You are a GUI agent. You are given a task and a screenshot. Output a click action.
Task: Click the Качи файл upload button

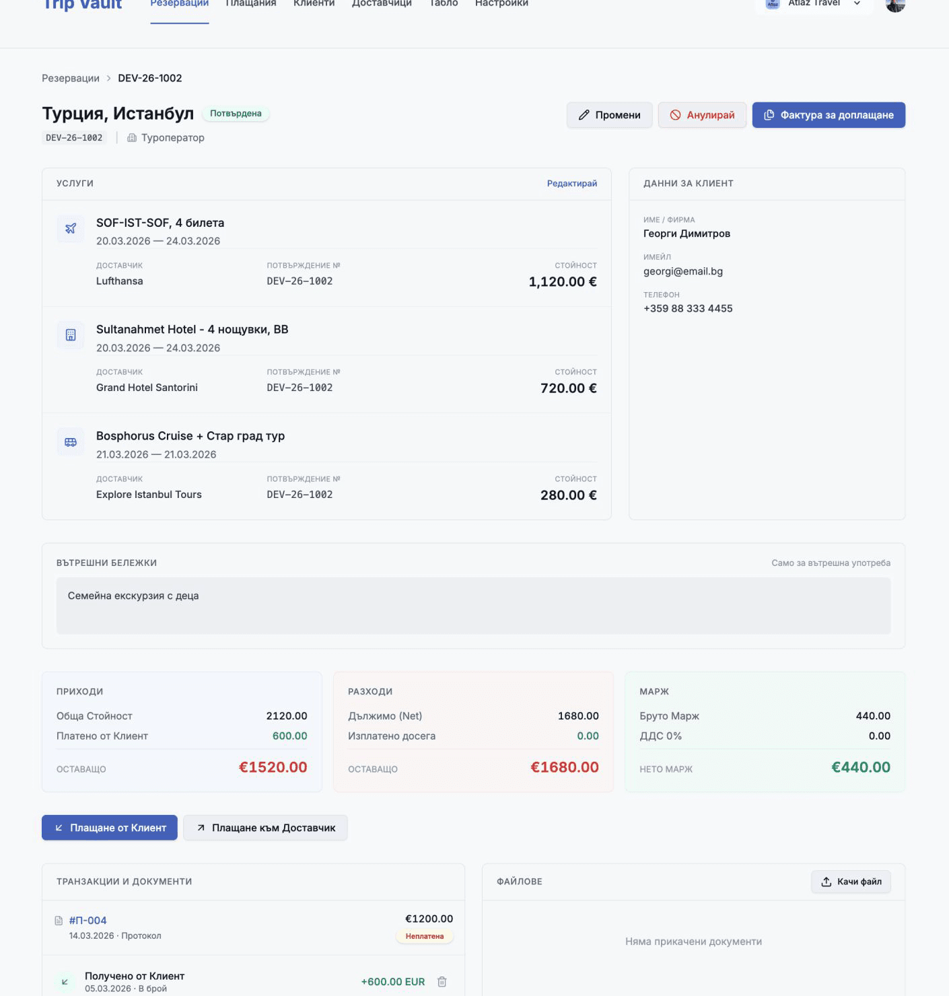tap(851, 882)
